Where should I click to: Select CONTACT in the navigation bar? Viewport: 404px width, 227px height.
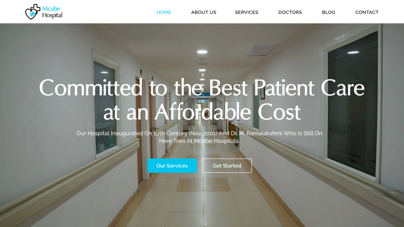pyautogui.click(x=367, y=12)
